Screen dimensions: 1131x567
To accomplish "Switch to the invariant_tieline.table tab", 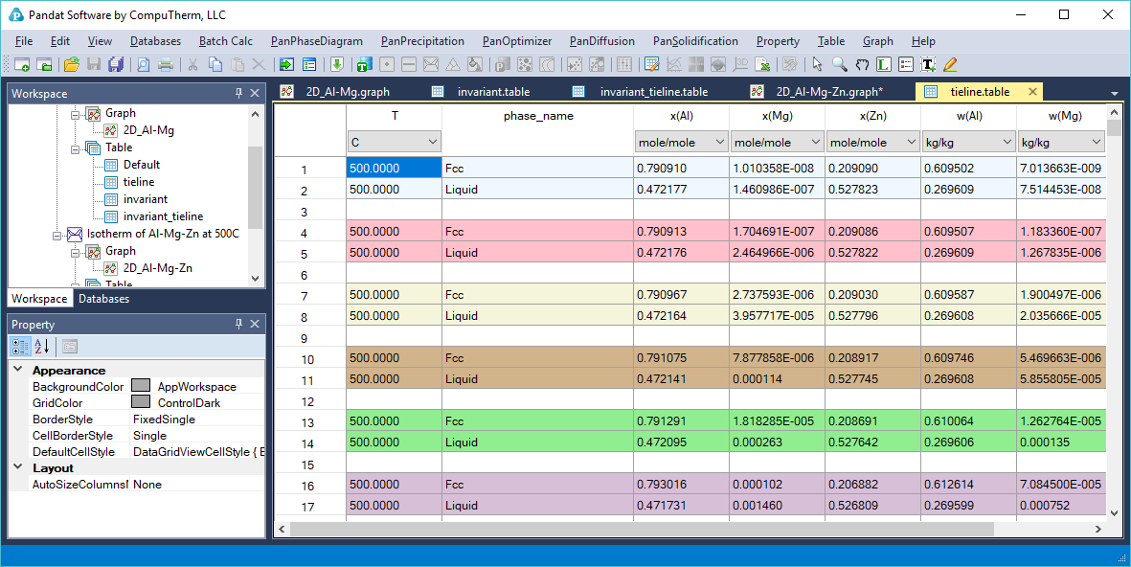I will [x=653, y=92].
